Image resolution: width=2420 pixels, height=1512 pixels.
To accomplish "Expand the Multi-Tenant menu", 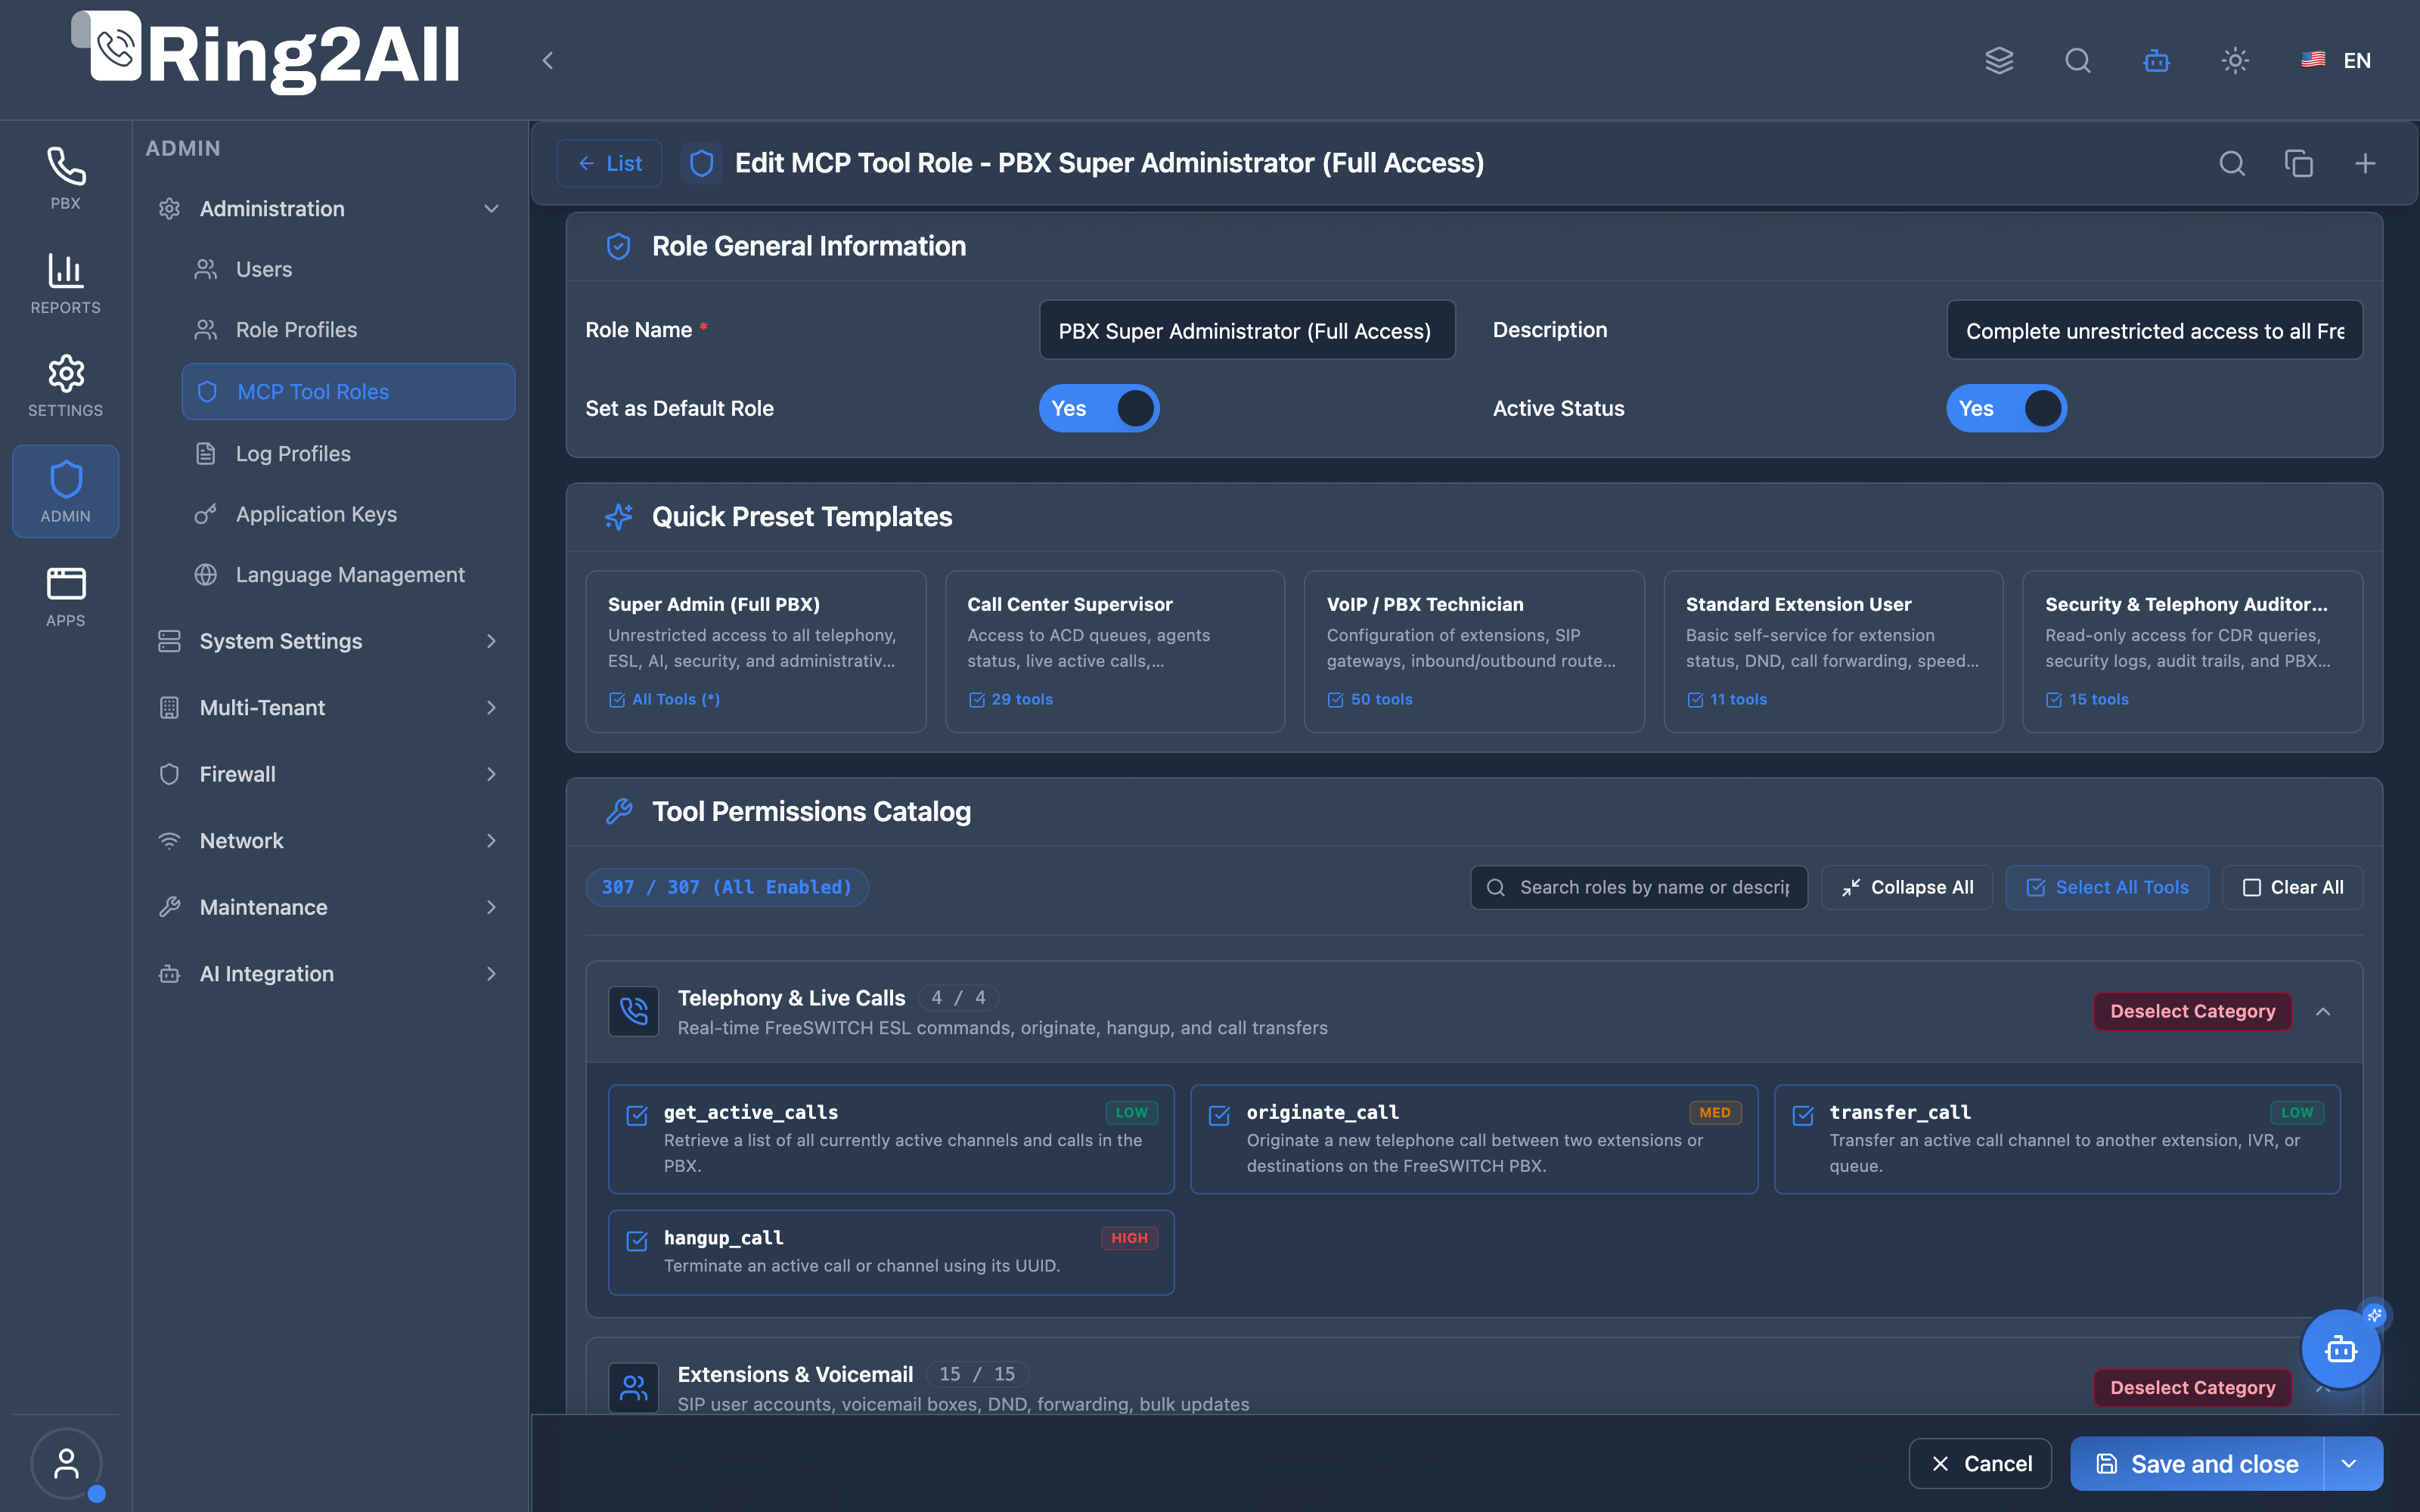I will pos(329,707).
